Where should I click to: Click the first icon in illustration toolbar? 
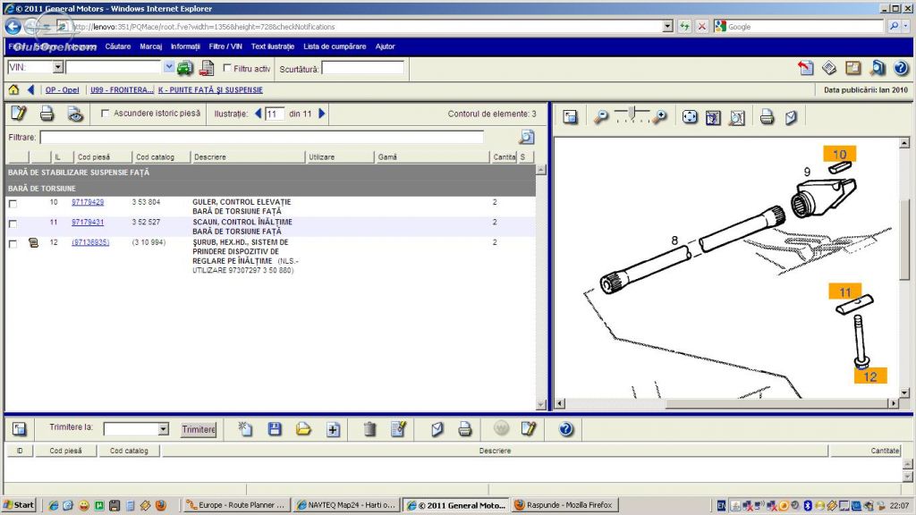coord(570,117)
